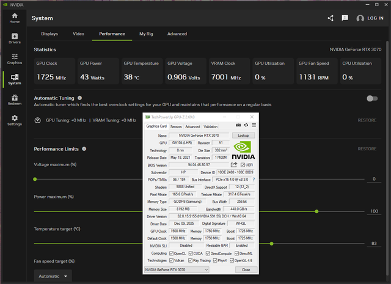Click the NVIDIA app logo in title bar
Image resolution: width=391 pixels, height=284 pixels.
(x=5, y=5)
